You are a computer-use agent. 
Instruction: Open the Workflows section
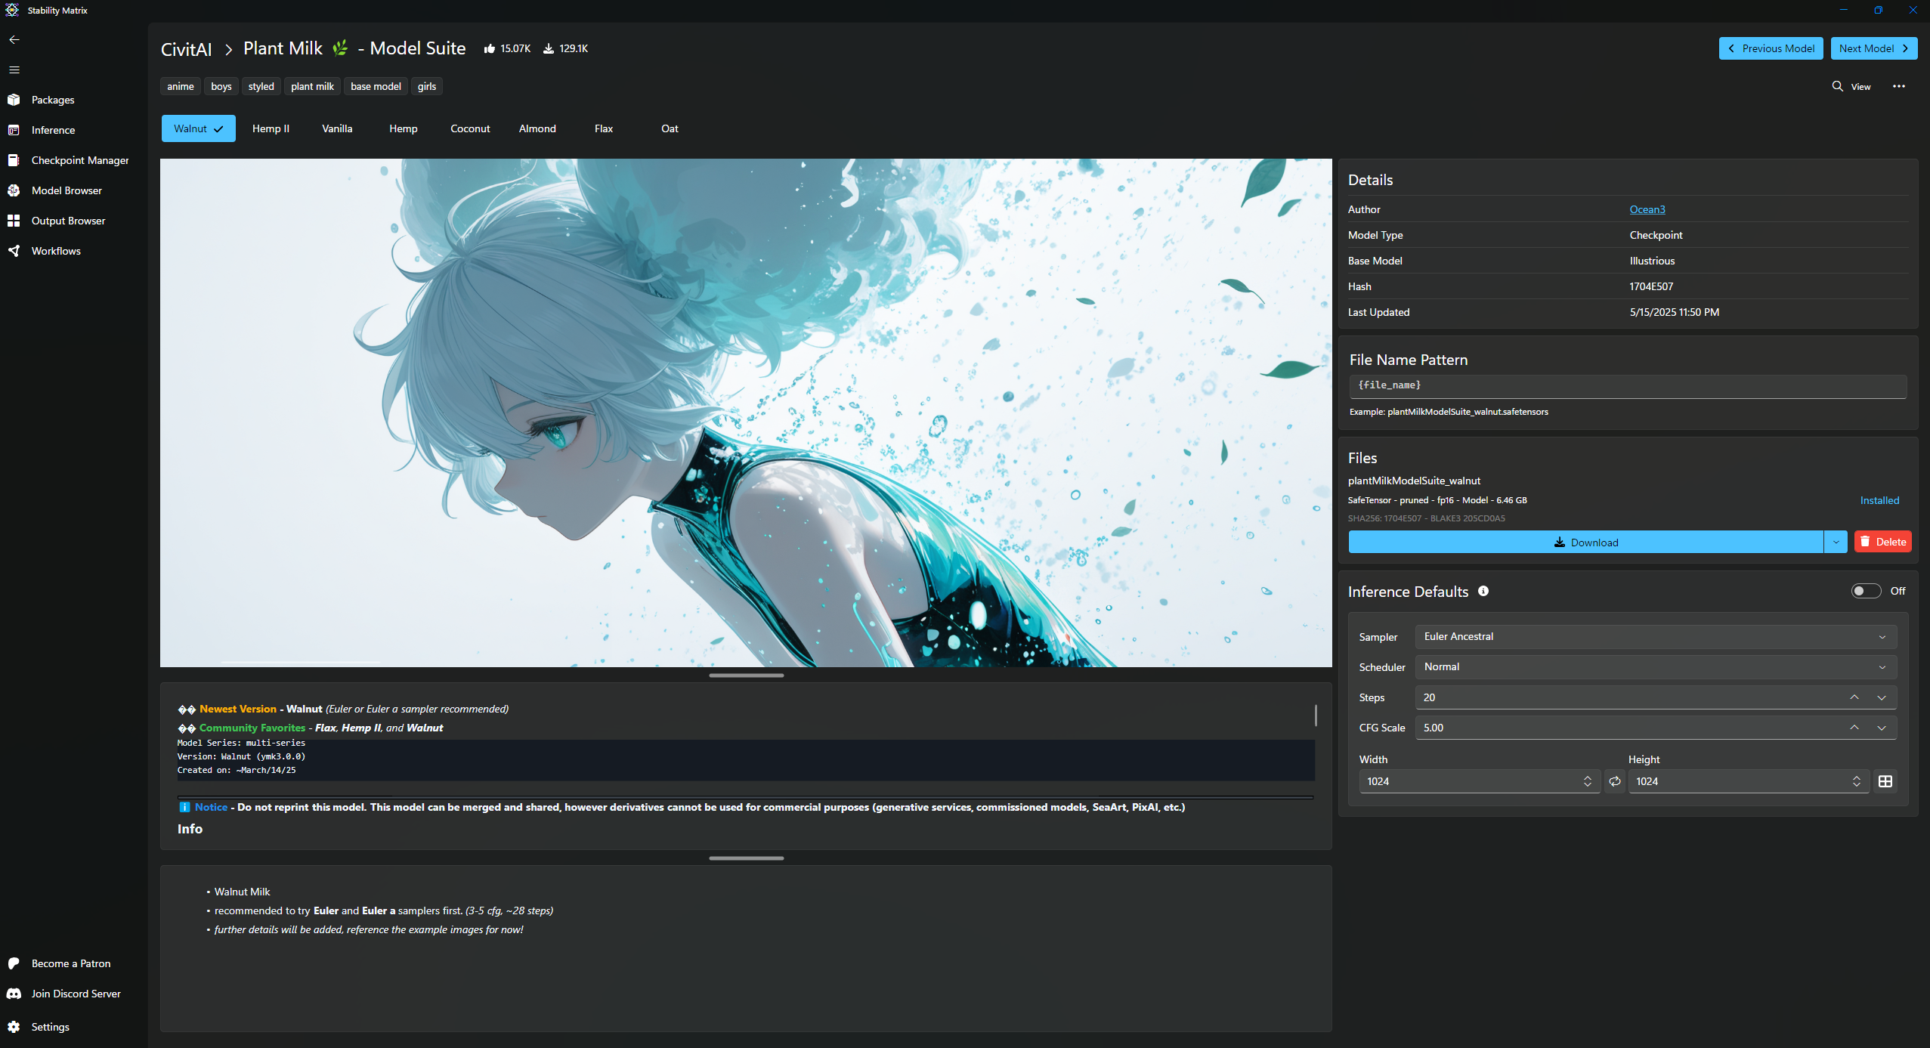56,251
